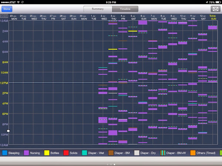The image size is (222, 166).
Task: Tap the 3PM nursing block on 7 Jul
Action: tap(153, 98)
